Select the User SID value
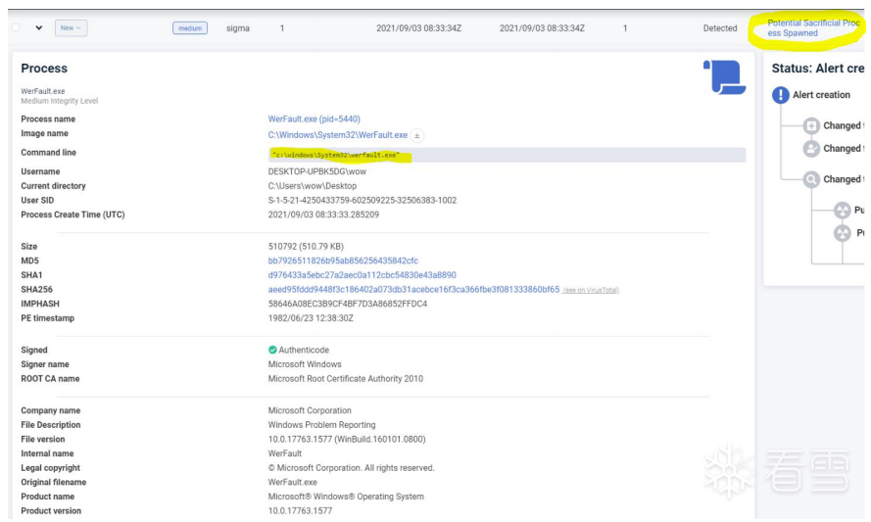 pyautogui.click(x=363, y=201)
